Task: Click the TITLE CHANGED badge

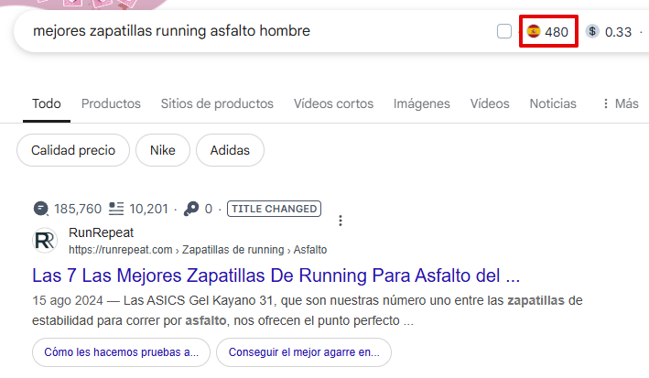Action: 274,209
